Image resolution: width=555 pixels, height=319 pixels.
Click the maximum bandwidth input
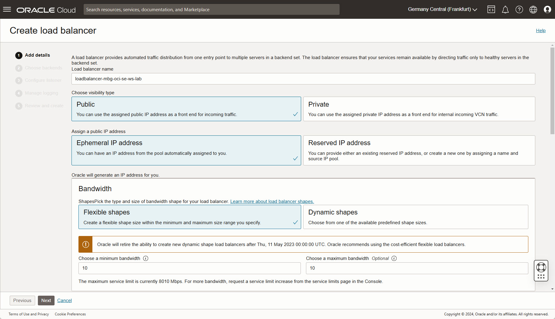(417, 268)
